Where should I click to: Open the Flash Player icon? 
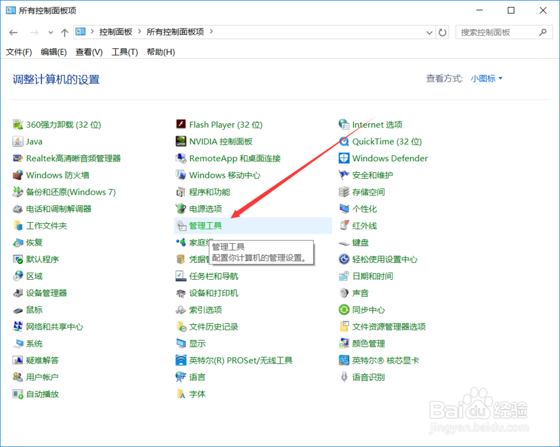tap(181, 124)
